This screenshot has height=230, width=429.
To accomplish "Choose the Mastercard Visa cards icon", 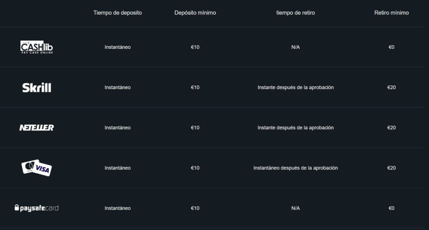I will [x=37, y=168].
